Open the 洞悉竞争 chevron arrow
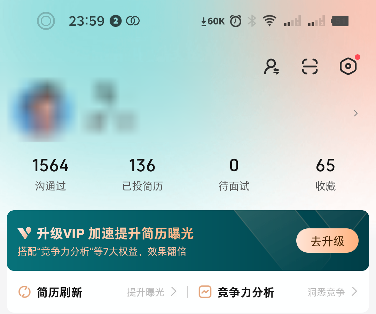 click(354, 292)
